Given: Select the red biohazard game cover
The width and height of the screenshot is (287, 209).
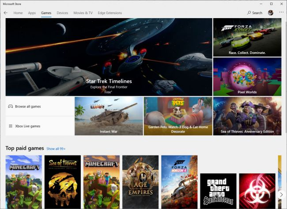Looking at the screenshot, I should (257, 191).
